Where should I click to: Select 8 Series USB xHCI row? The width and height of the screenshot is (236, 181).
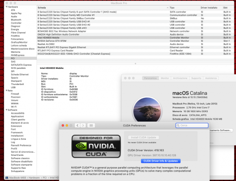coord(135,28)
